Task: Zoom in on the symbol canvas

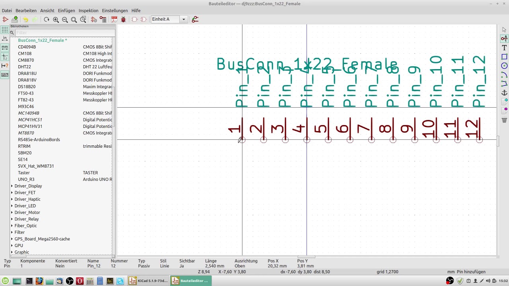Action: point(56,19)
